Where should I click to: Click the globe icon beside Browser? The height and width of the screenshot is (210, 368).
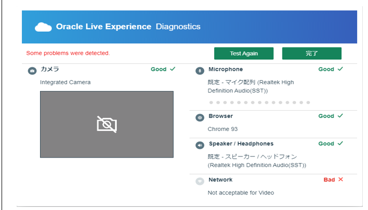click(x=200, y=117)
